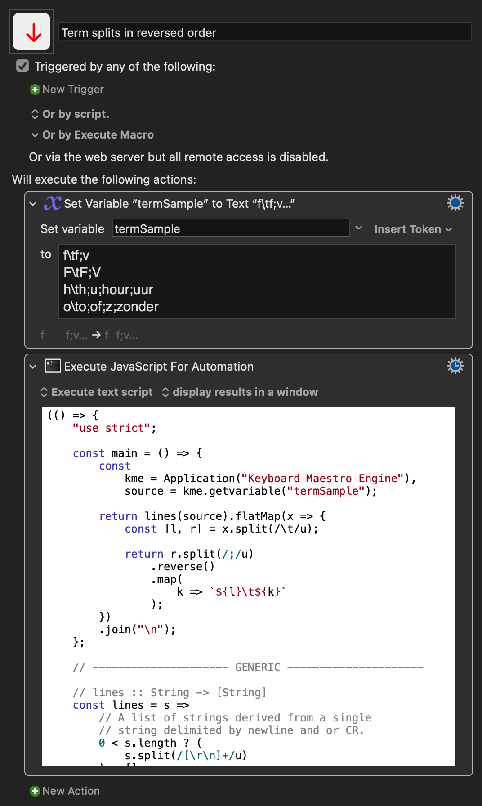Screen dimensions: 482x806
Task: Add a trigger via green New Trigger plus icon
Action: pyautogui.click(x=35, y=90)
